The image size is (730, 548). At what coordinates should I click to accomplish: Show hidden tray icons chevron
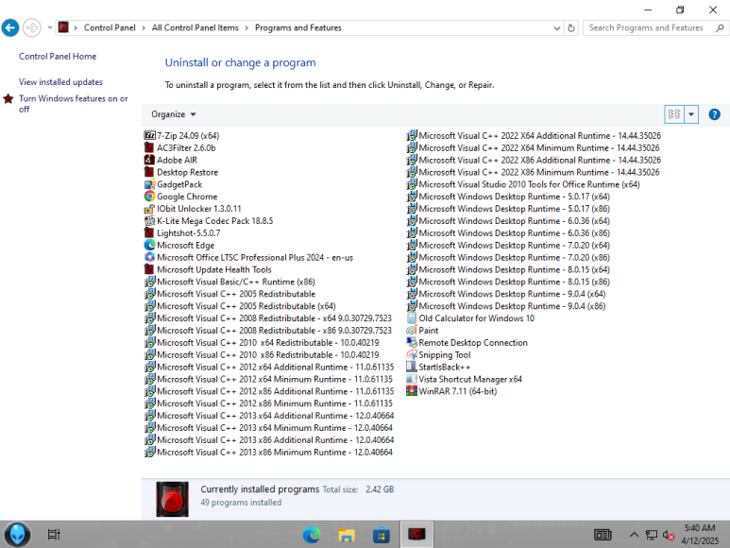point(634,535)
